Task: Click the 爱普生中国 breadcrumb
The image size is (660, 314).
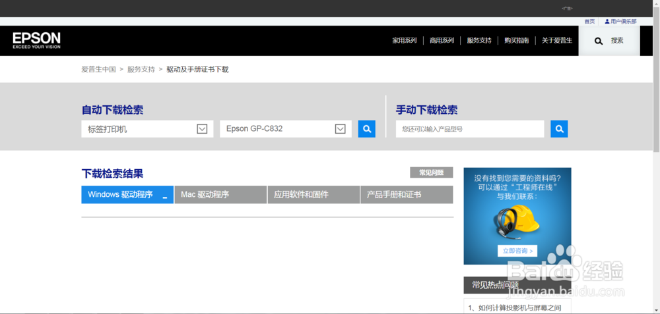Action: point(98,69)
